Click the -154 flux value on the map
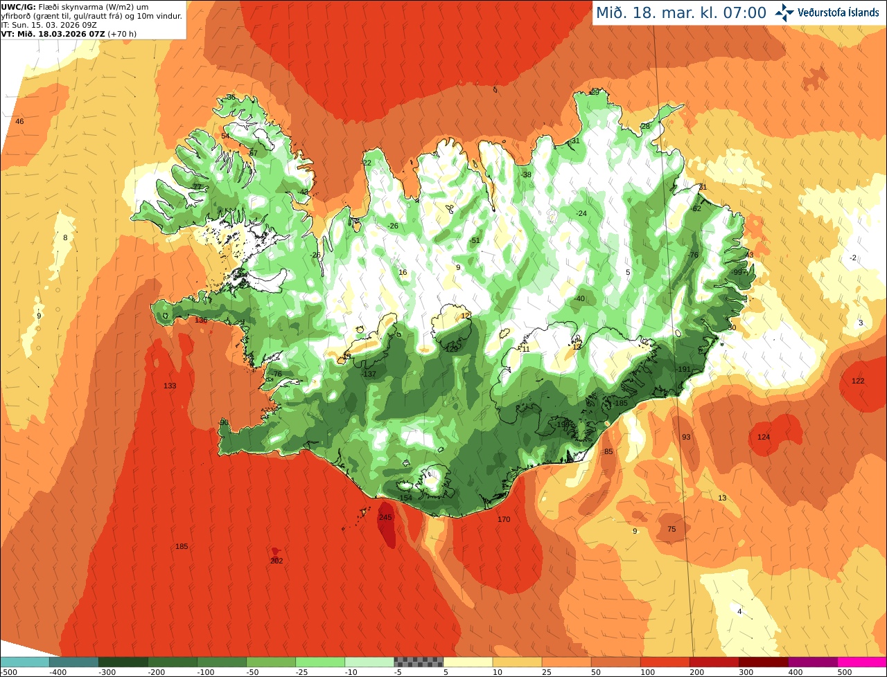 click(405, 498)
